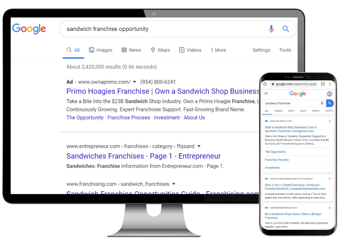Click the desktop voice search microphone icon

click(x=271, y=29)
